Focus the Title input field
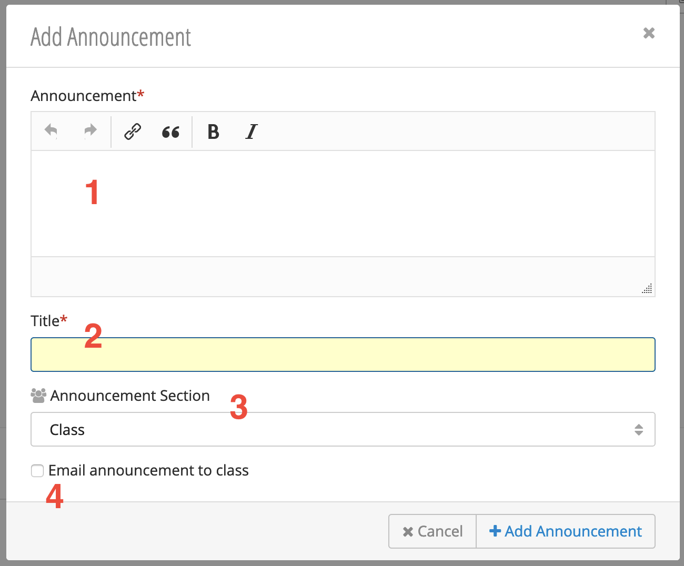Image resolution: width=684 pixels, height=566 pixels. 343,355
